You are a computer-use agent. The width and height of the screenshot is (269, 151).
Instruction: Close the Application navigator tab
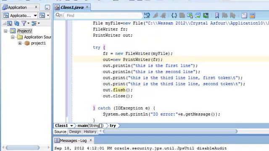pos(36,7)
